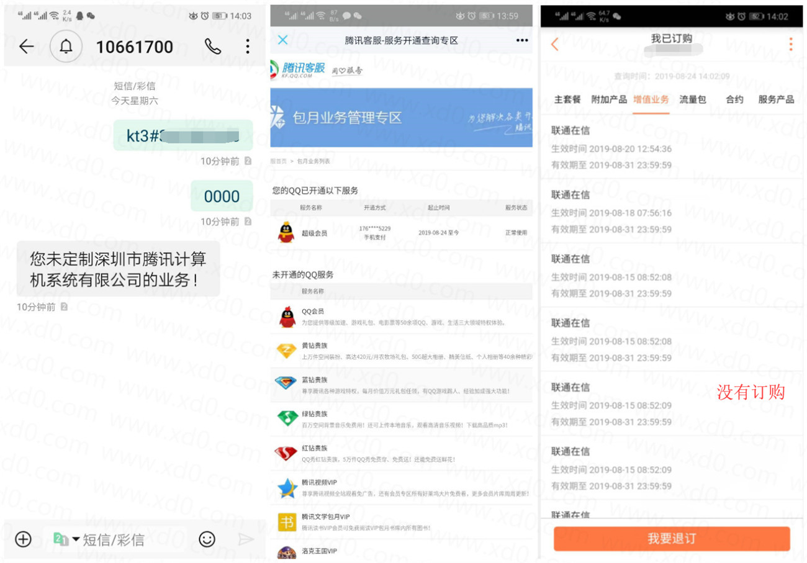Viewport: 807px width, 563px height.
Task: Select 联通在信 entry effective 2019-08-18 07:56:16
Action: pos(671,212)
